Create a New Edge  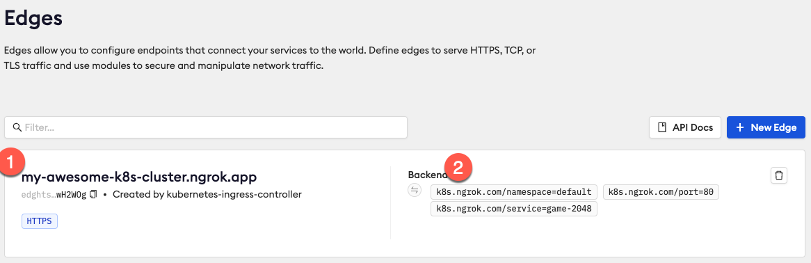click(x=766, y=127)
